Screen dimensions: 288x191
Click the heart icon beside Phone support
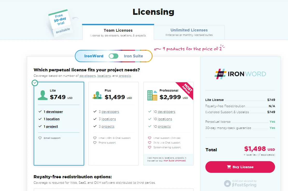click(95, 143)
